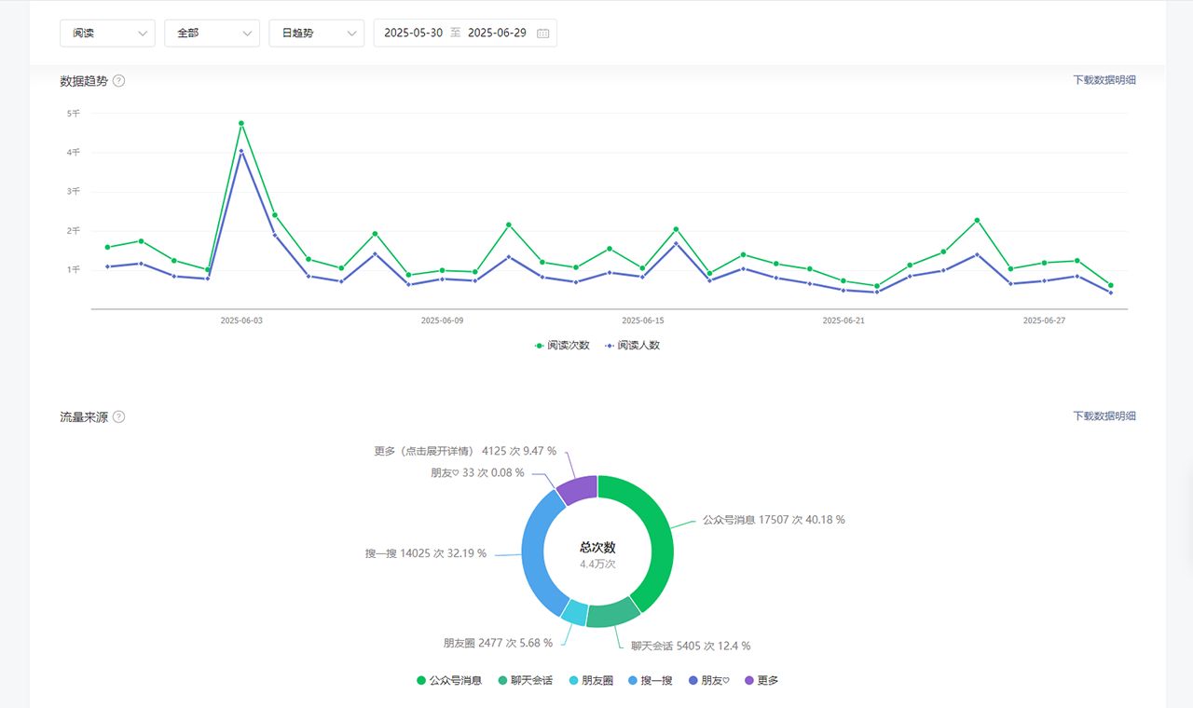Click 下载数据明细 link for 数据趋势
Screen dimensions: 1193x708
click(1104, 80)
